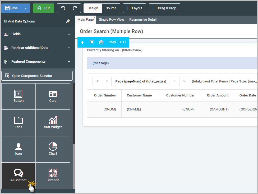The width and height of the screenshot is (258, 194).
Task: Choose the Stat Widget component
Action: pyautogui.click(x=53, y=123)
